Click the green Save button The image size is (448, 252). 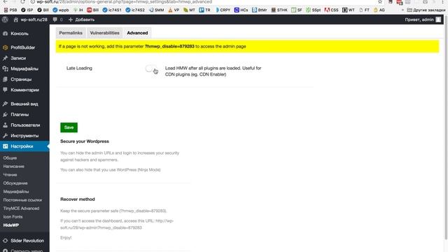point(69,127)
